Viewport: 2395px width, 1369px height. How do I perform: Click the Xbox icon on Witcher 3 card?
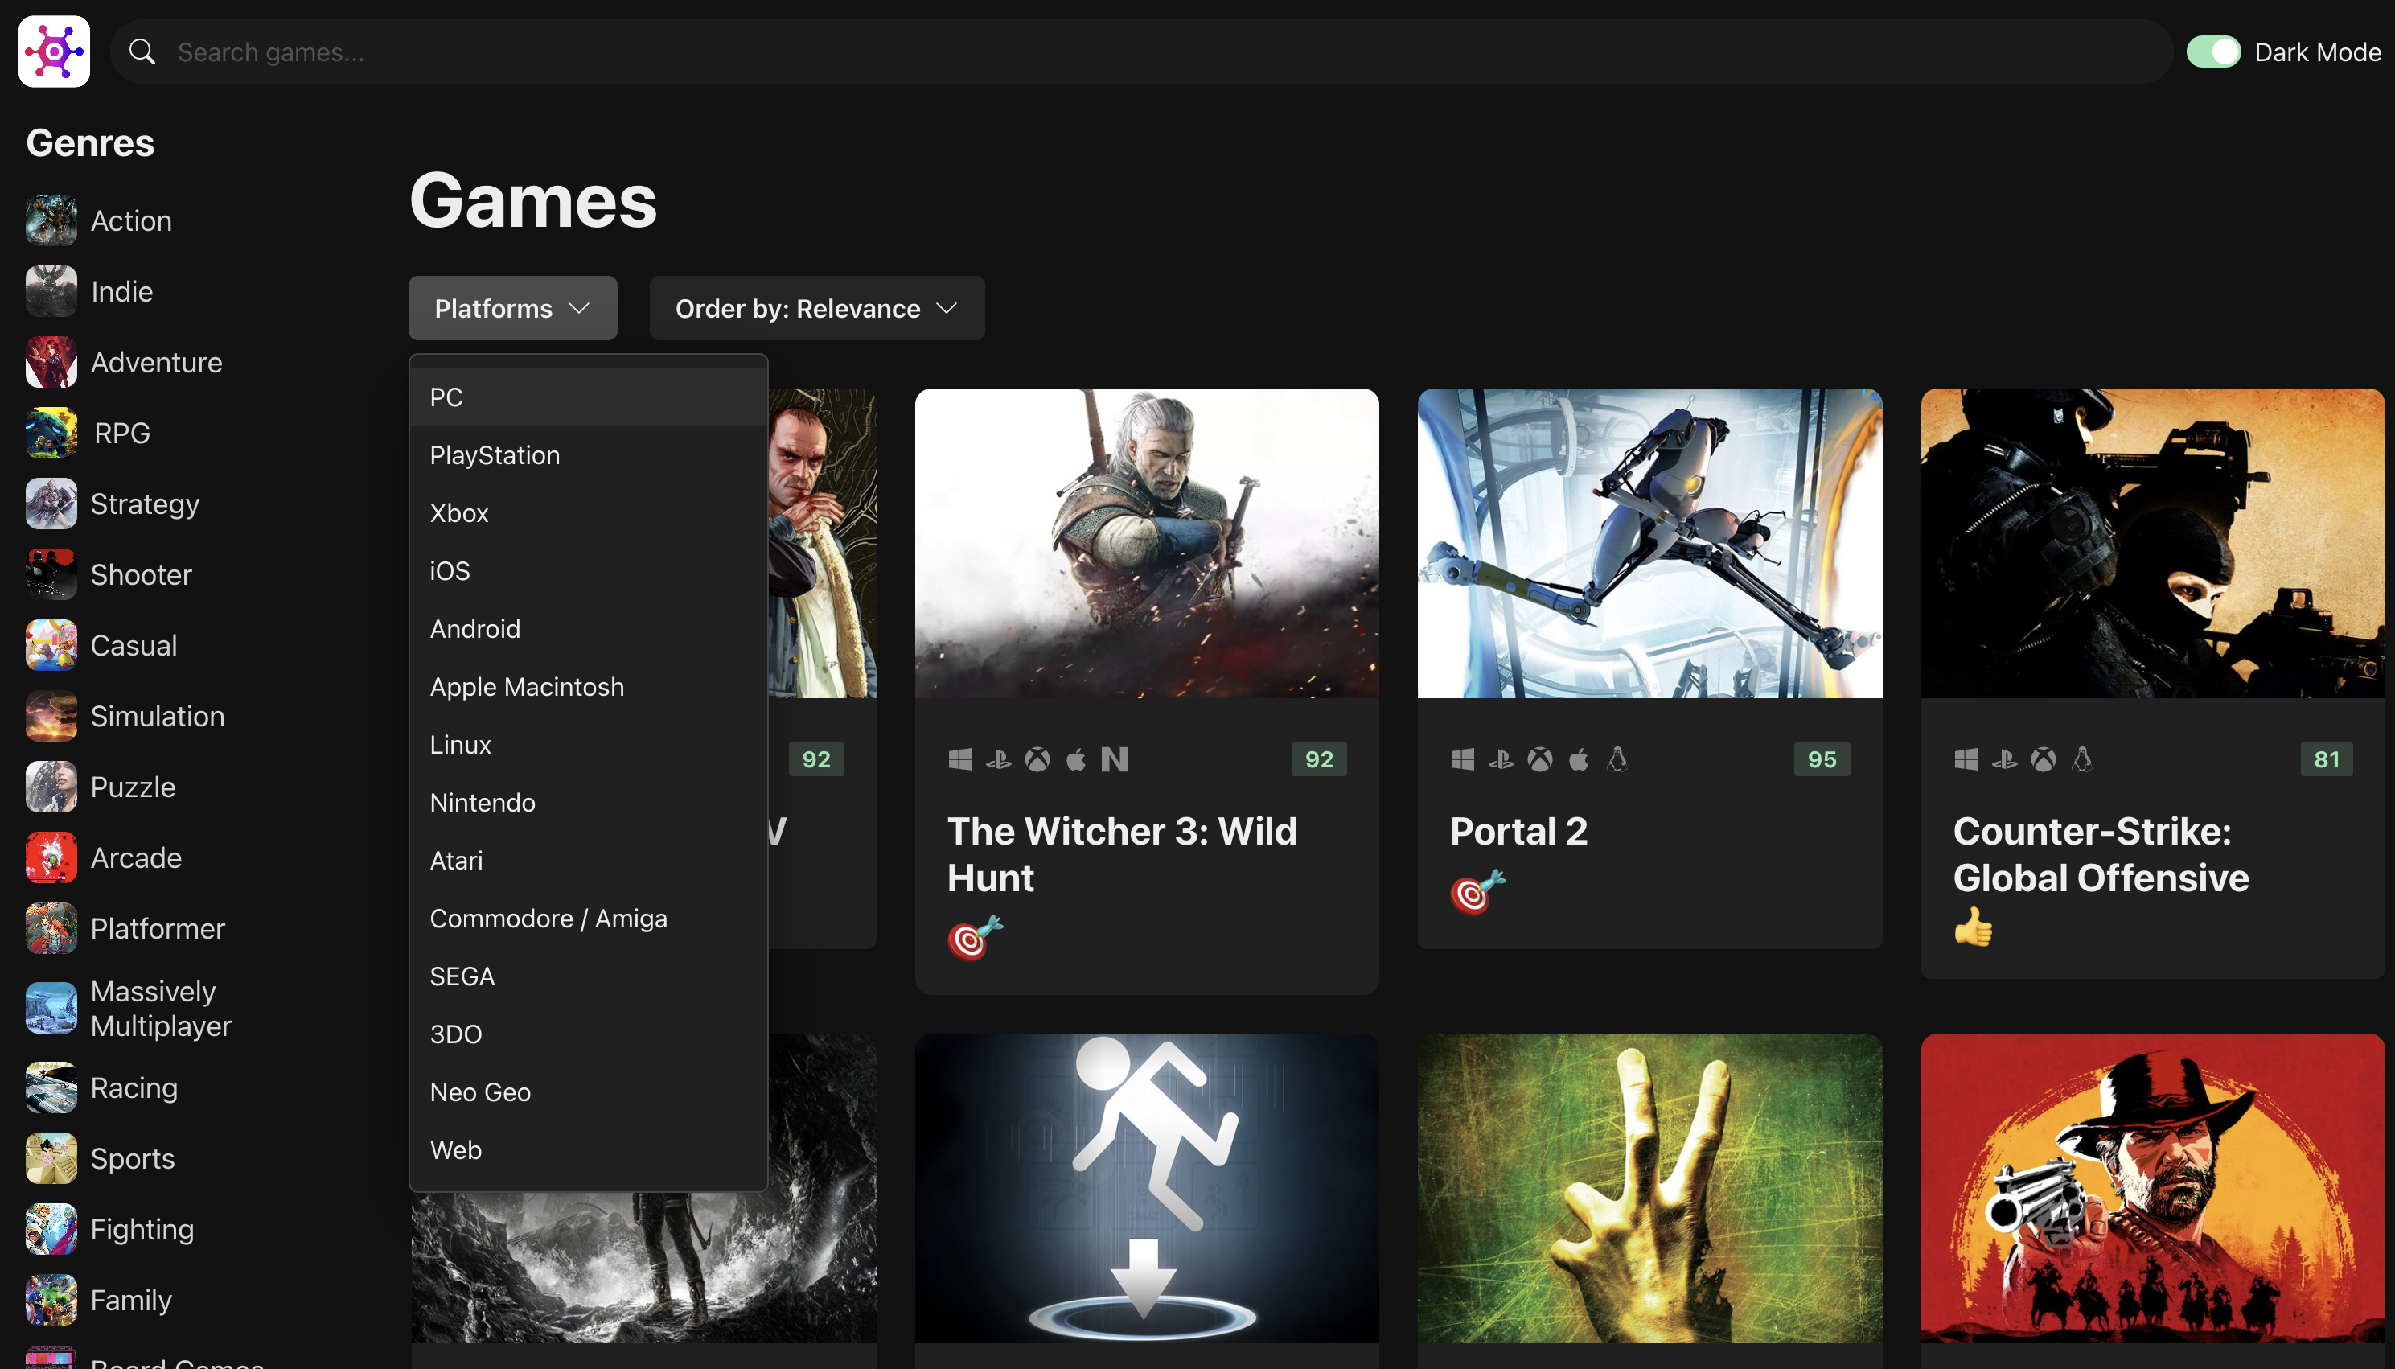pyautogui.click(x=1037, y=758)
